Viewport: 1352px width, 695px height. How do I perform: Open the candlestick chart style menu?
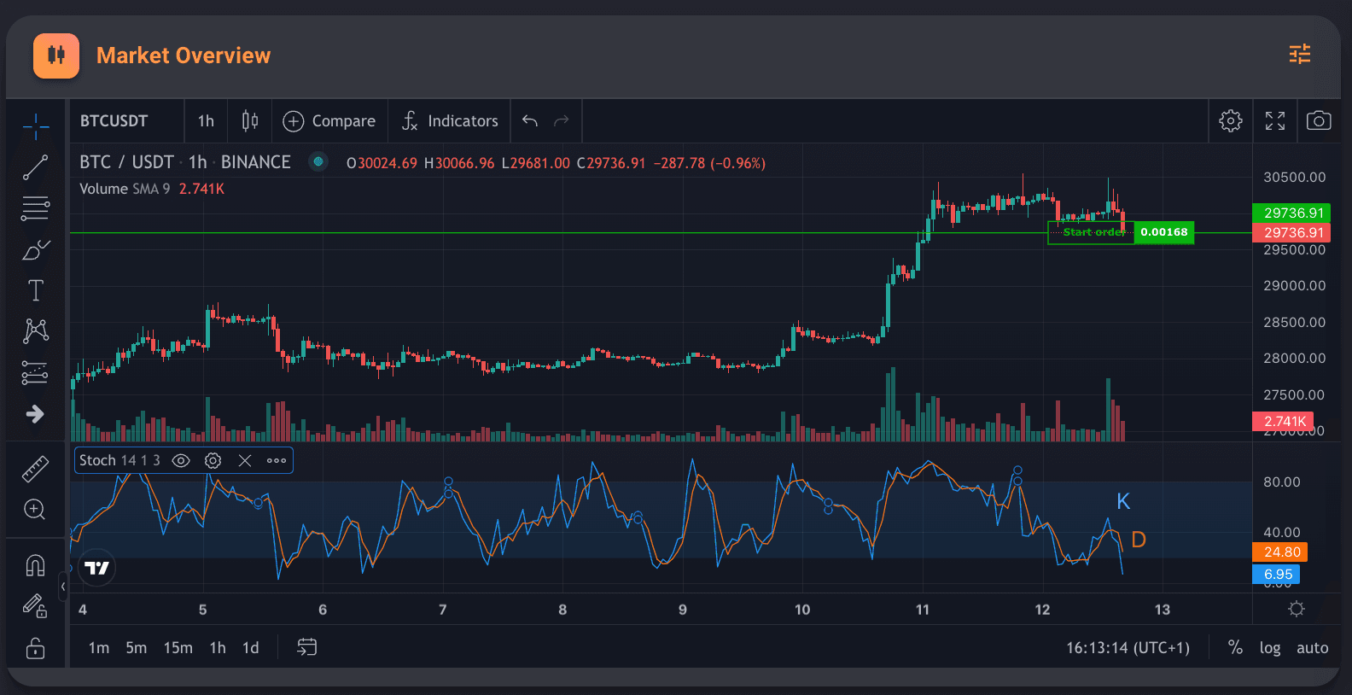[250, 121]
